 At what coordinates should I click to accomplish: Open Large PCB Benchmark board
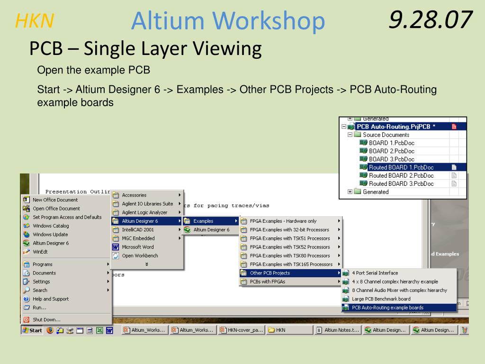(x=399, y=300)
